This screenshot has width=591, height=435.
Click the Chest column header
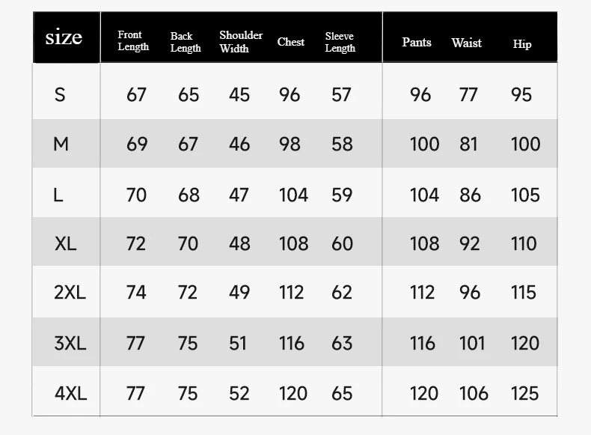pyautogui.click(x=290, y=42)
